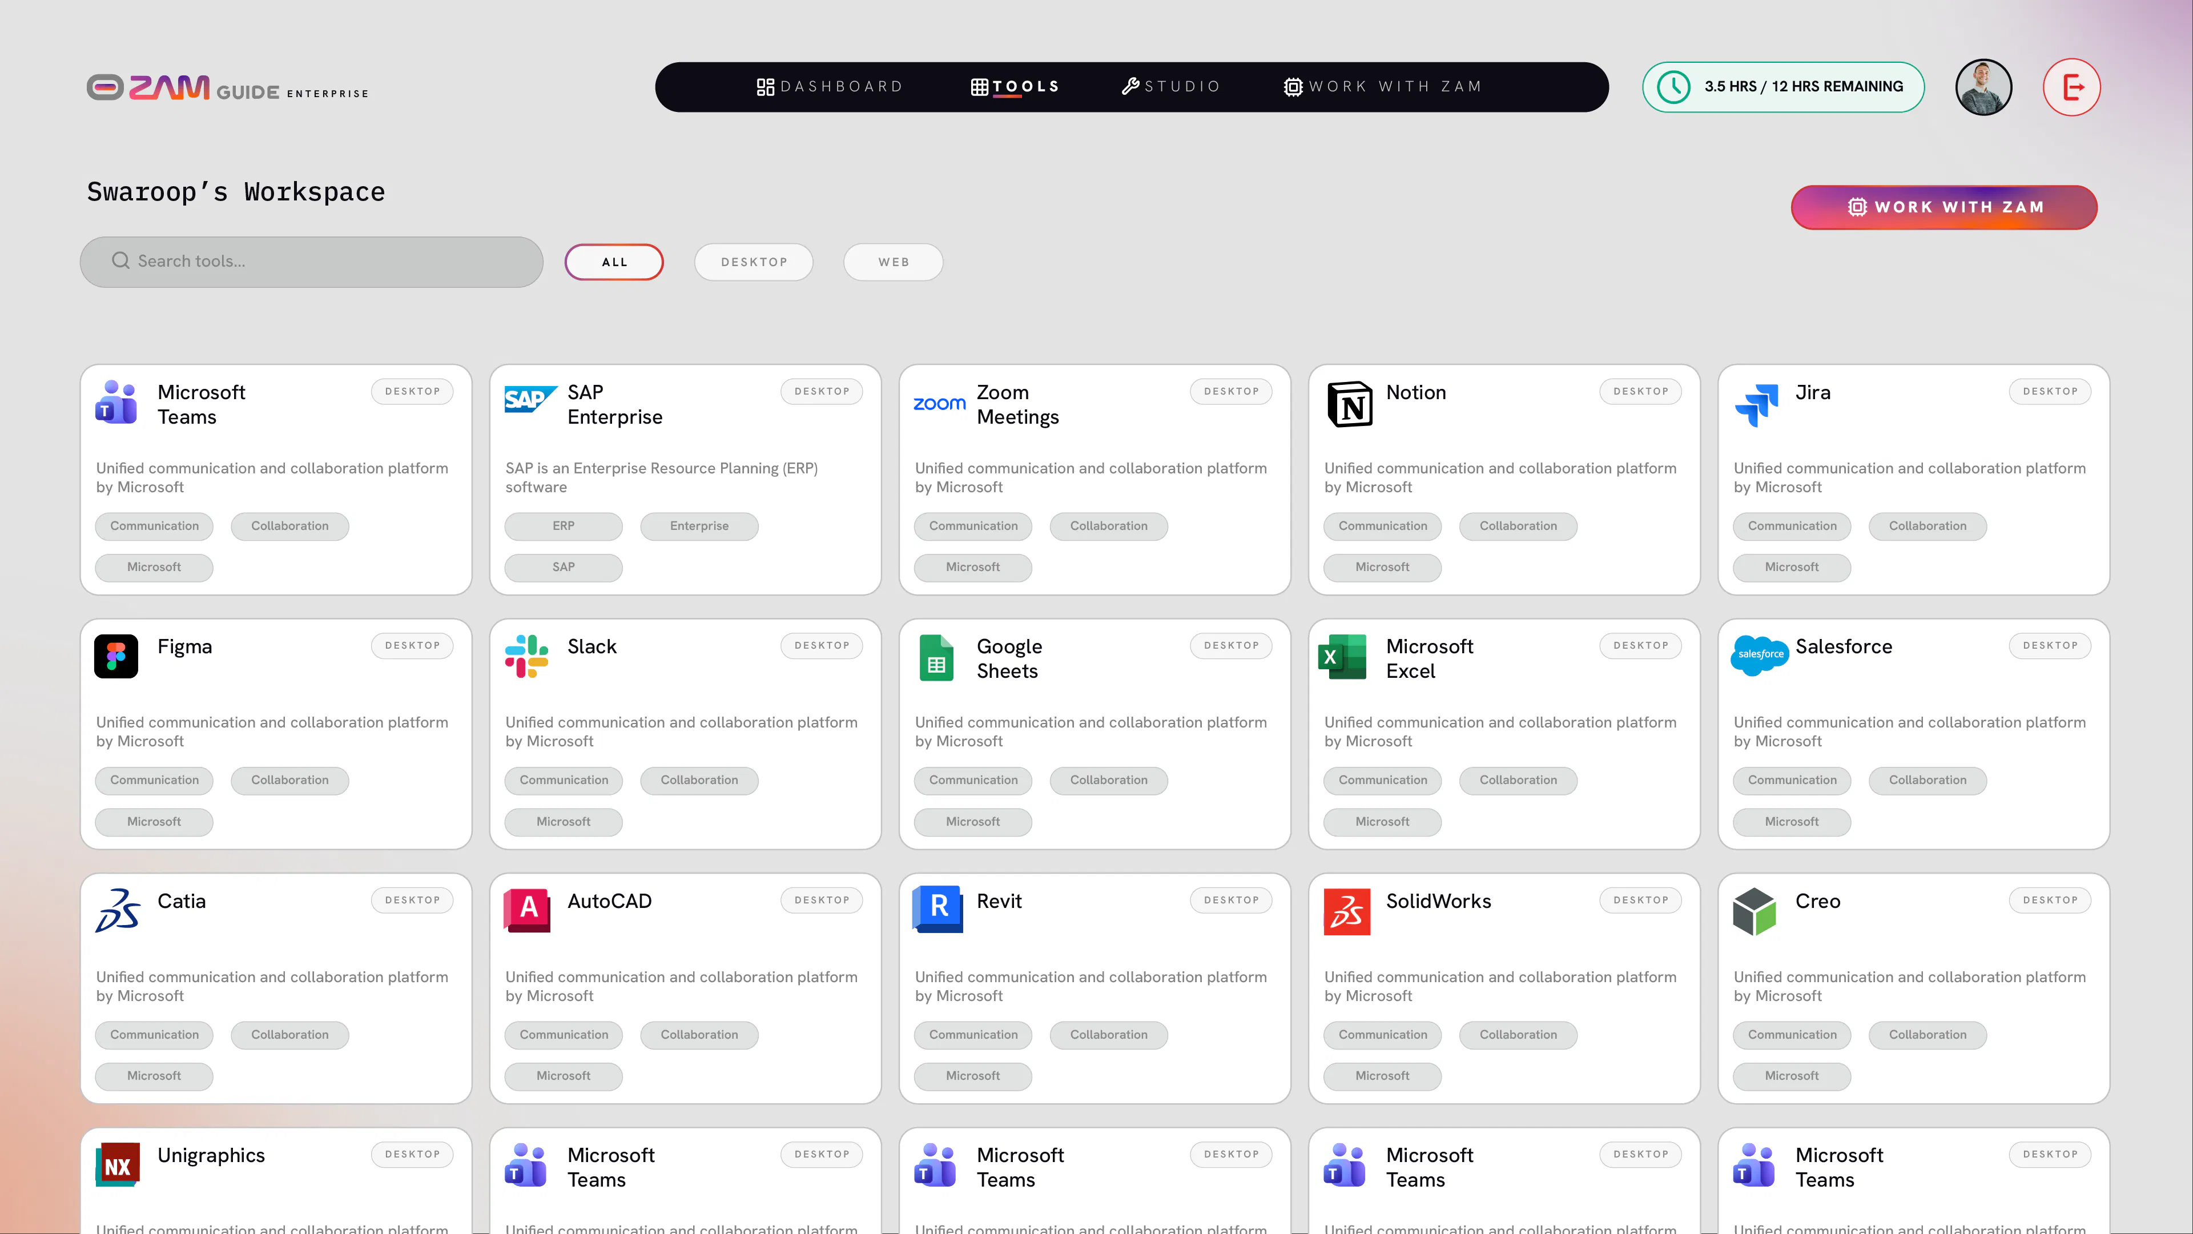Click the Google Sheets icon
Screen dimensions: 2193x1234
point(936,657)
